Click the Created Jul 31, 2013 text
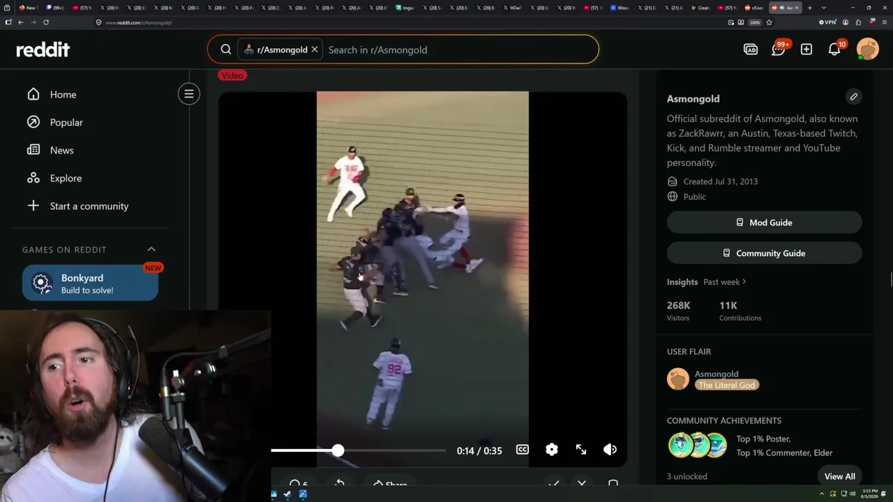This screenshot has height=502, width=893. [721, 181]
